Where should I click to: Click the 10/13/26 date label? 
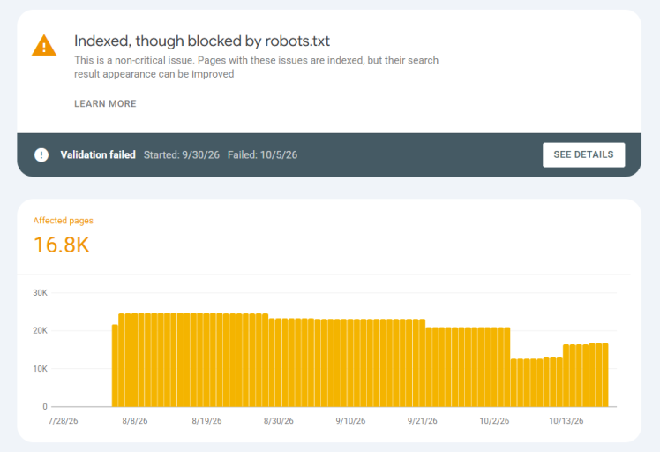566,421
